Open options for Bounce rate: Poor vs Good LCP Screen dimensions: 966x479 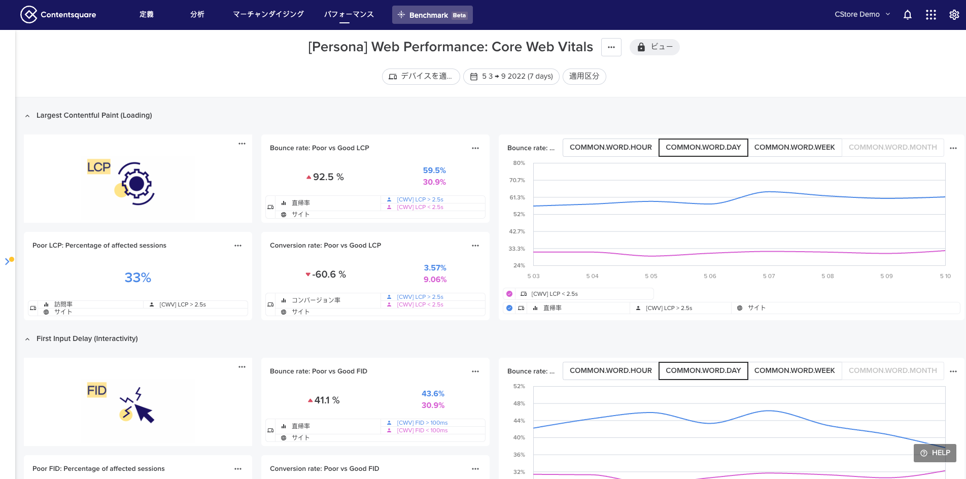pyautogui.click(x=475, y=148)
